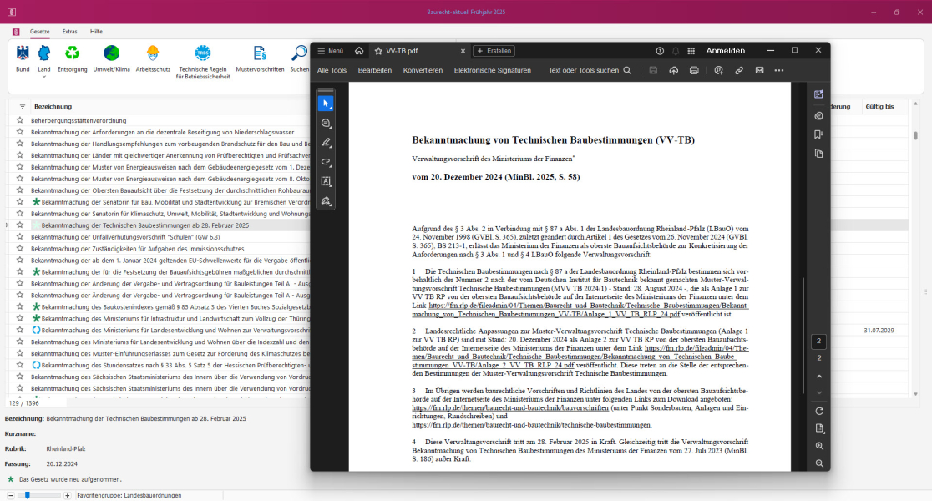The width and height of the screenshot is (932, 501).
Task: Expand the Technischen Baubestimmungen row arrow
Action: (8, 225)
